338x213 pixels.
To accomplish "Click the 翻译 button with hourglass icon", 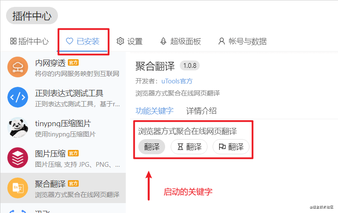I will 189,146.
